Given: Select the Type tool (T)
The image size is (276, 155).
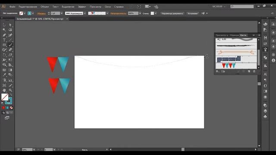Looking at the screenshot, I should coord(4,40).
